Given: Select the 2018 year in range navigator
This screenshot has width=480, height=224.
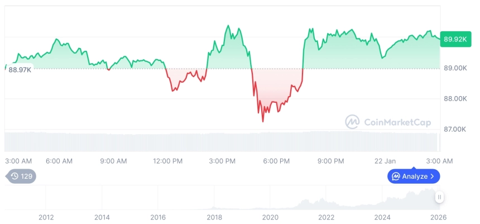Looking at the screenshot, I should 214,217.
